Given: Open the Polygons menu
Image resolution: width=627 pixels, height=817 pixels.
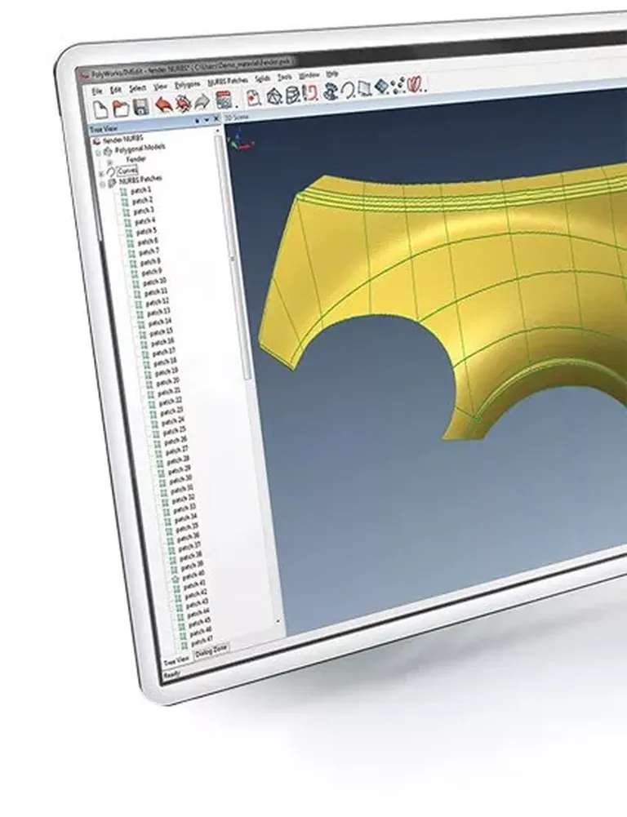Looking at the screenshot, I should tap(187, 84).
